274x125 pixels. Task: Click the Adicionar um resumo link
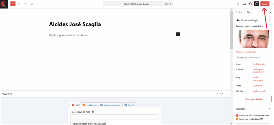point(246,52)
